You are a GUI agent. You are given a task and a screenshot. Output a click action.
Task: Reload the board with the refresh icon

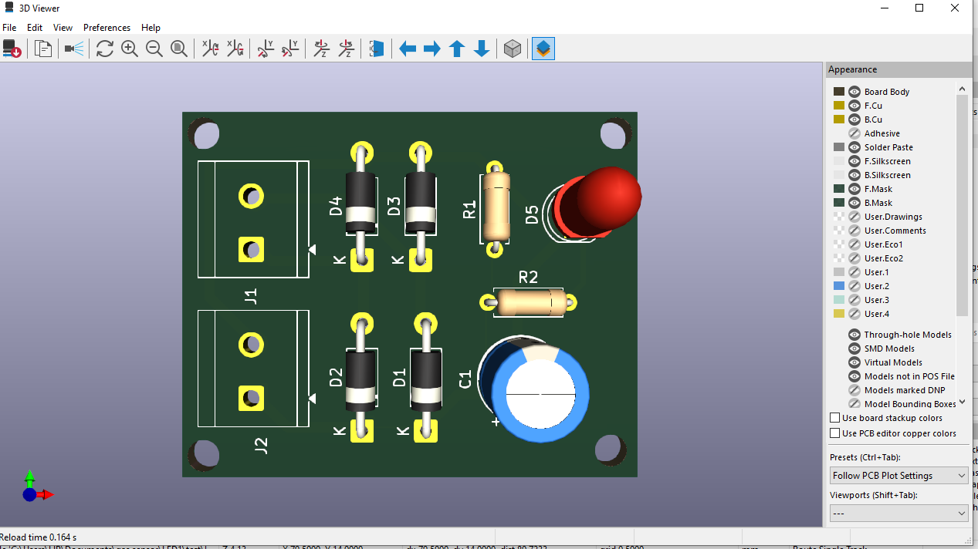105,49
